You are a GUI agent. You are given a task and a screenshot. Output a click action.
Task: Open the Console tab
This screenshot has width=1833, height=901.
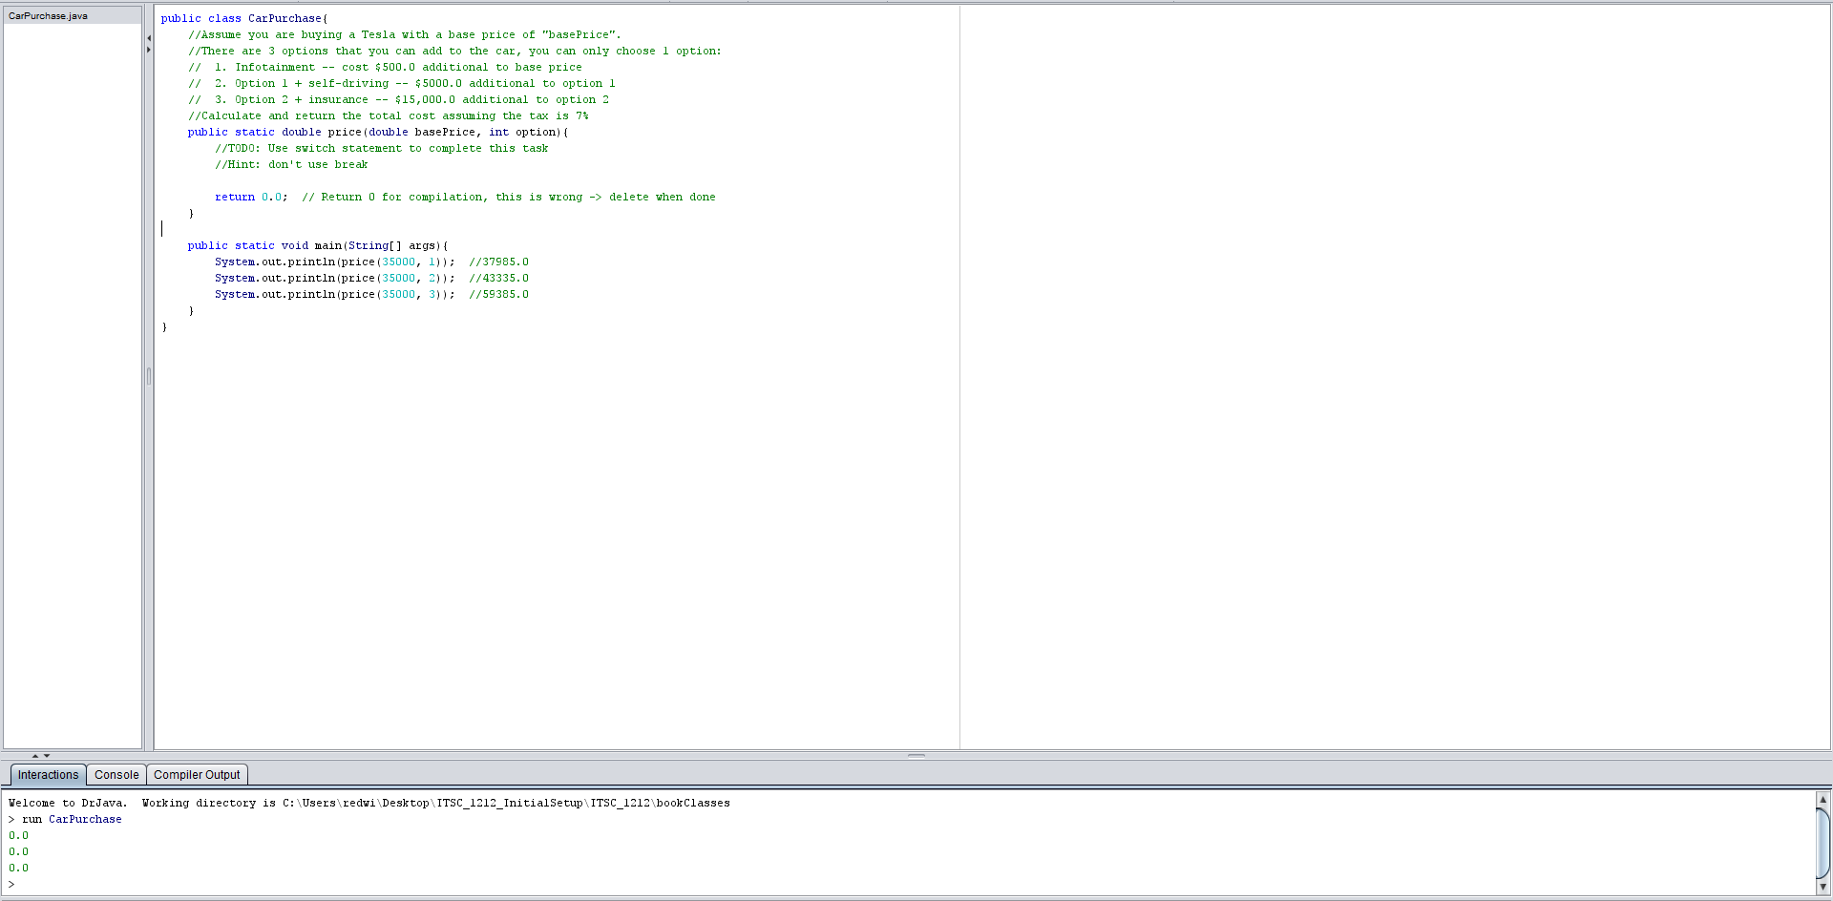pyautogui.click(x=116, y=775)
